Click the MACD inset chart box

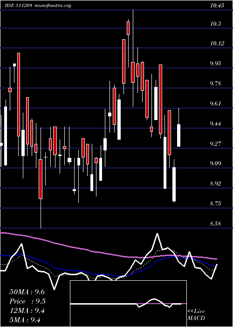pos(128,304)
